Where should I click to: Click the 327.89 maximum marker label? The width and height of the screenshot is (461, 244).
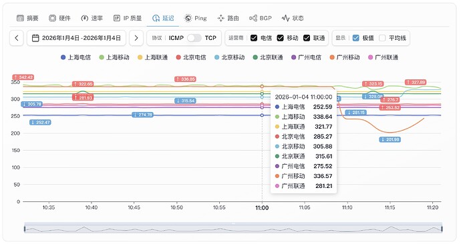tap(416, 82)
